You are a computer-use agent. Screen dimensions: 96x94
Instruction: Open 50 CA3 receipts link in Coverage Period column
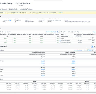43,61
